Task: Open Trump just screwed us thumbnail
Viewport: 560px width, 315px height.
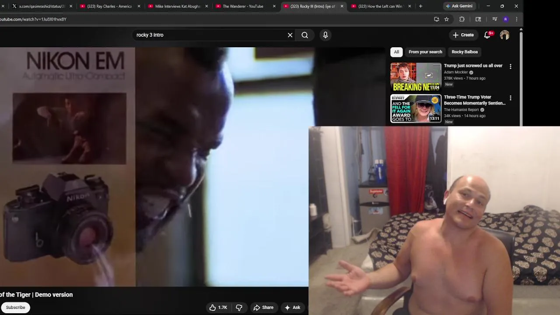Action: click(x=416, y=77)
